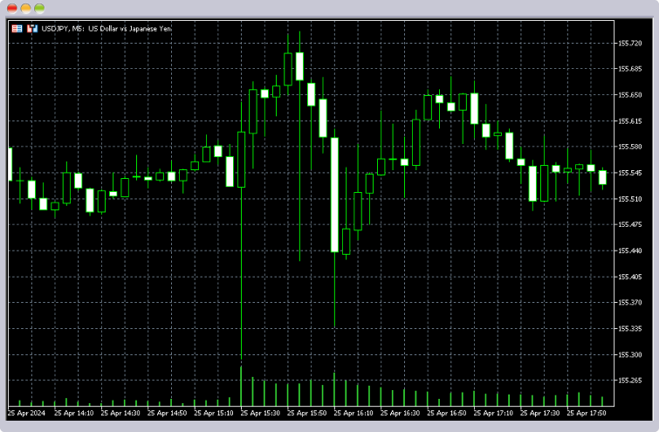The height and width of the screenshot is (432, 659).
Task: Click the 25 Apr 15:30 time label
Action: 259,413
